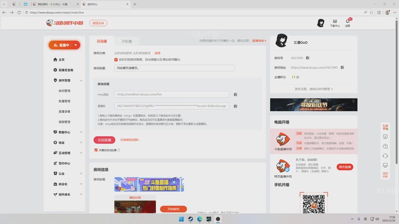The image size is (399, 224).
Task: Switch to the 开轮播 tab
Action: 127,41
